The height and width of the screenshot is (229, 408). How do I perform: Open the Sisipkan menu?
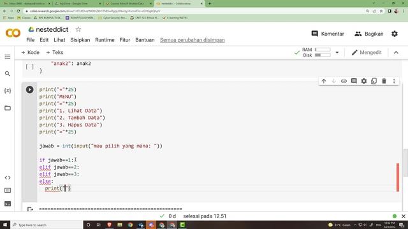click(x=80, y=40)
